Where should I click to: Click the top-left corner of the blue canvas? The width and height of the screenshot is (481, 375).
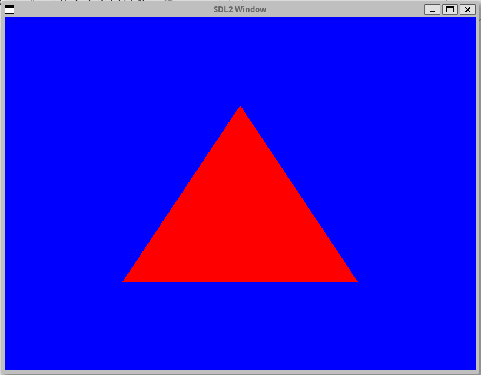[6, 19]
